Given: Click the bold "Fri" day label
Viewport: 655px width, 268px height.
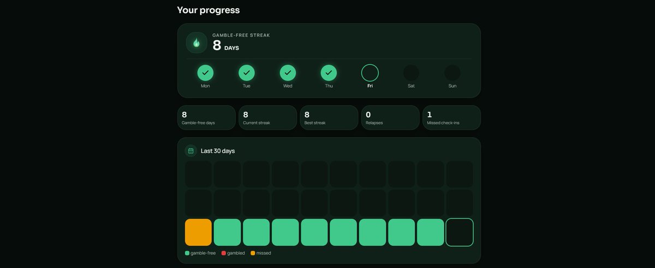Looking at the screenshot, I should [x=370, y=86].
